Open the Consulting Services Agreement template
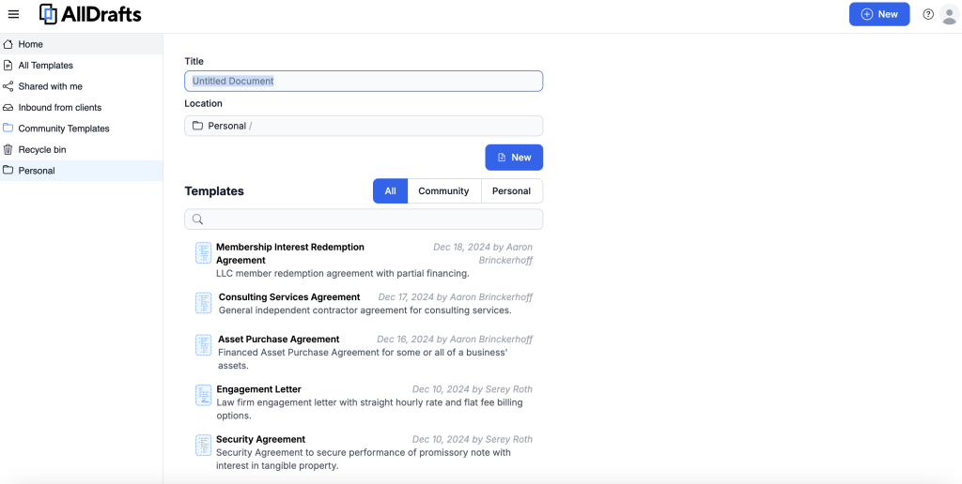Screen dimensions: 962x484 (289, 297)
